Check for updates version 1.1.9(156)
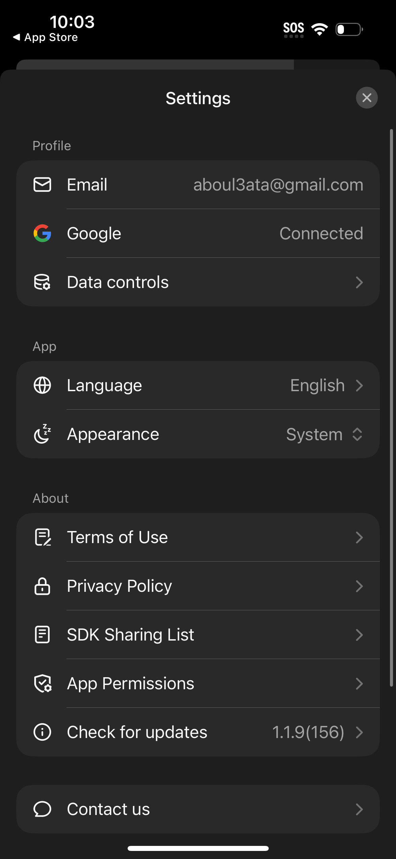This screenshot has width=396, height=859. coord(308,732)
